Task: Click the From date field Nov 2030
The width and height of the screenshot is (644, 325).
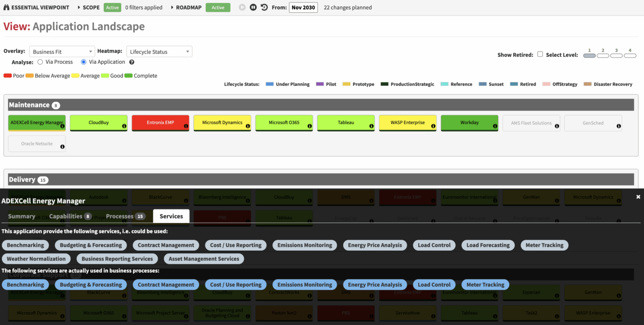Action: pos(303,8)
